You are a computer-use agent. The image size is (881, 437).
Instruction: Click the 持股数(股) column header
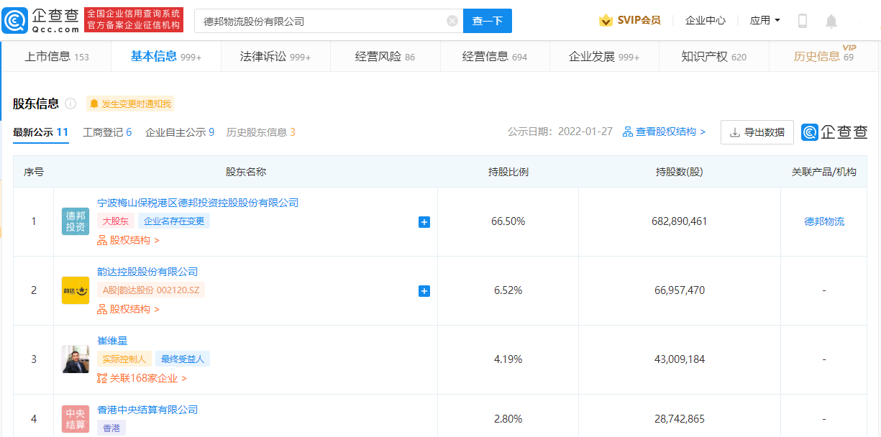tap(680, 172)
